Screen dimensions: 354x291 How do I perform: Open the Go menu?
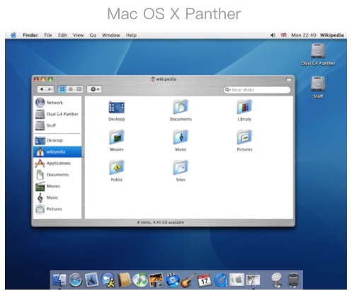(x=93, y=35)
